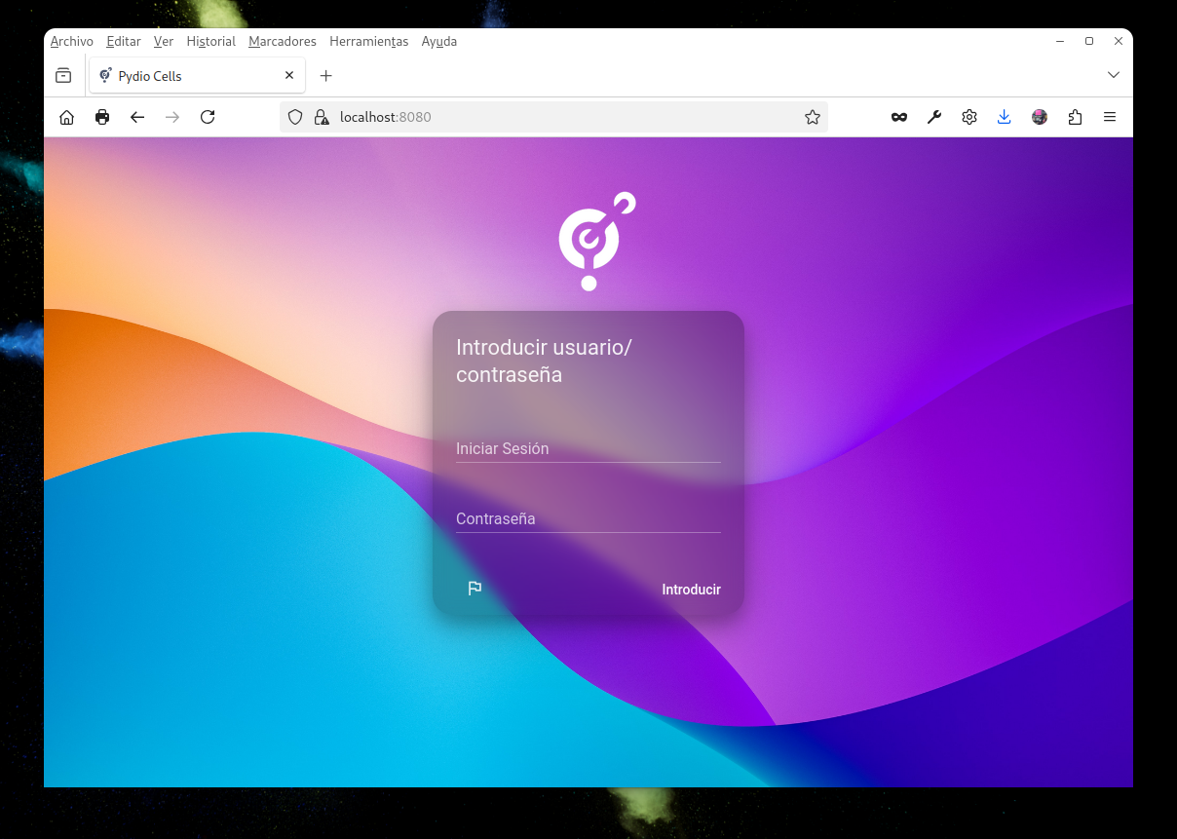Open developer tools wrench icon
This screenshot has width=1177, height=839.
coord(934,117)
